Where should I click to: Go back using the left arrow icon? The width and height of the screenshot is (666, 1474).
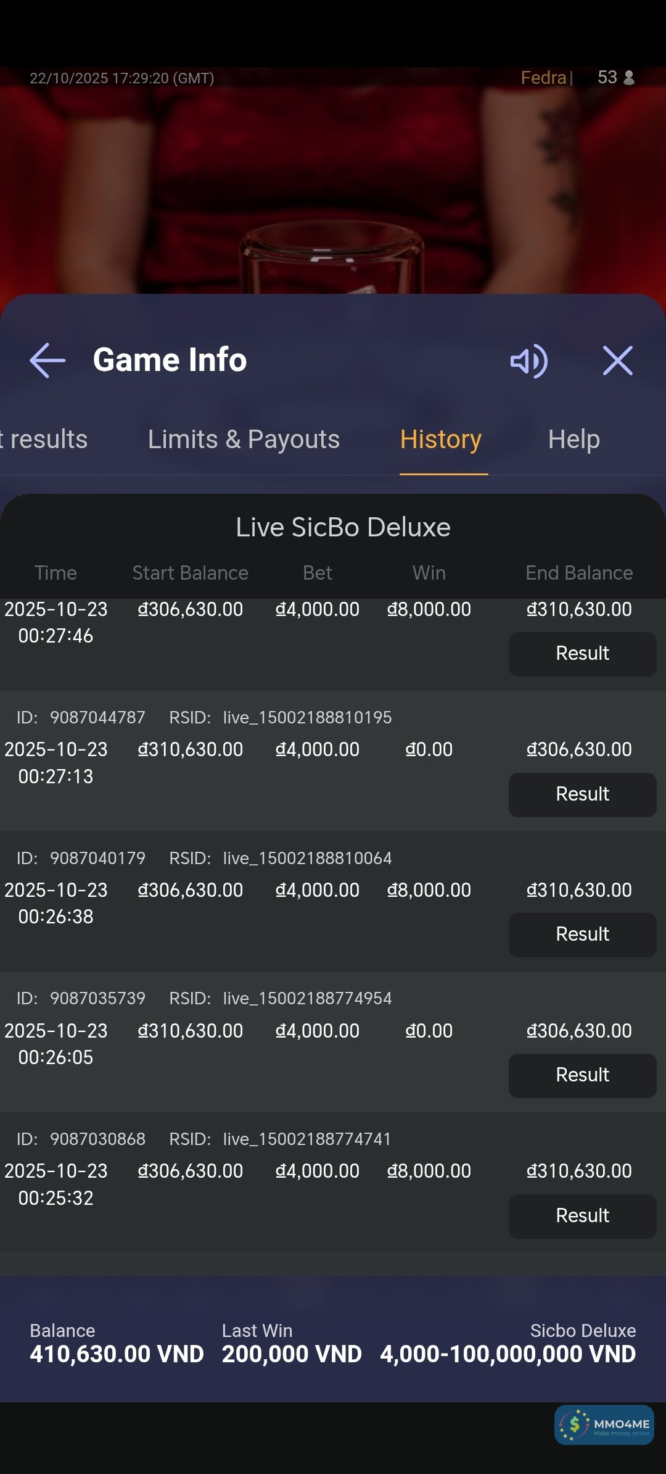(x=47, y=360)
